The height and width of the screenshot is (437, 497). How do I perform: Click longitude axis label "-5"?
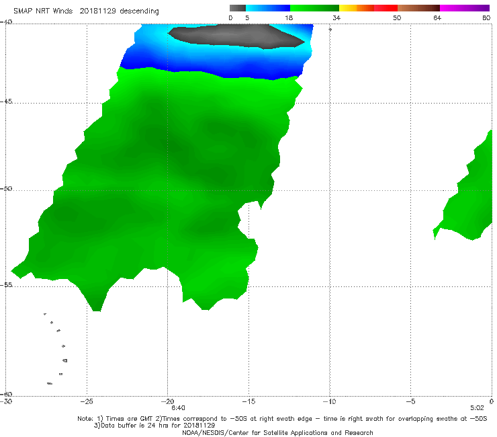click(410, 401)
